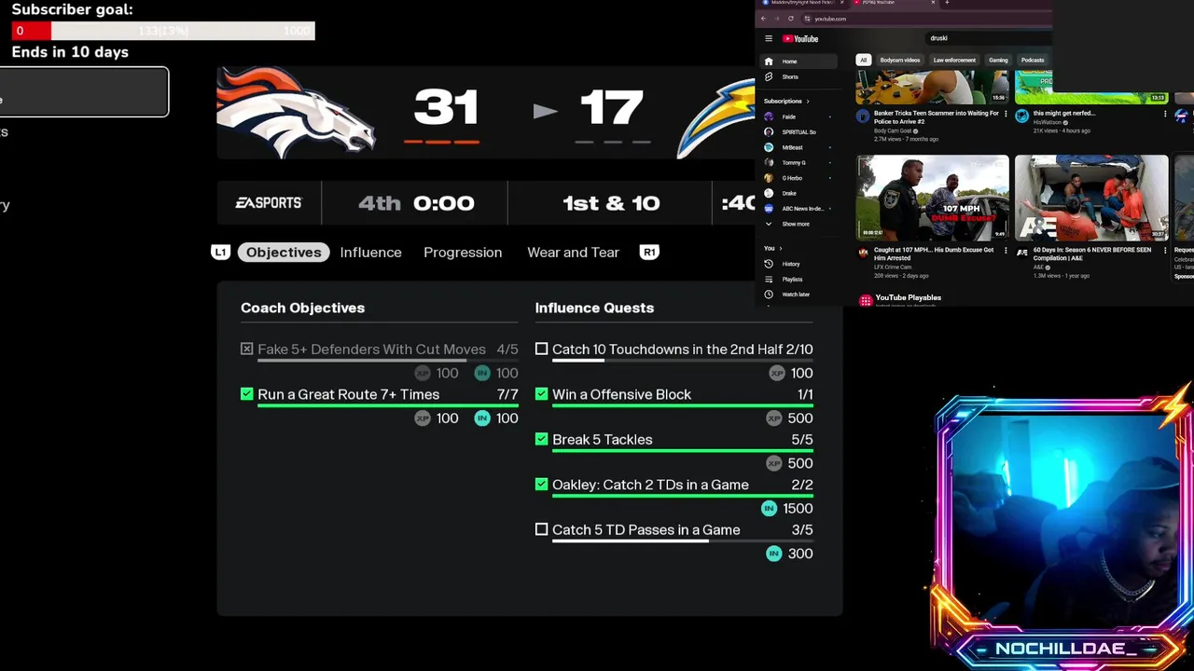Click LFX Crime Cam channel avatar

click(863, 253)
